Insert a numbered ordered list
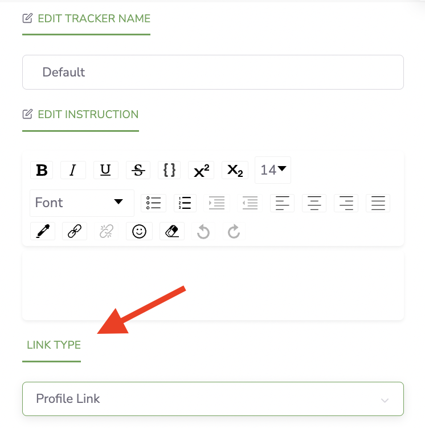The image size is (425, 428). click(185, 203)
